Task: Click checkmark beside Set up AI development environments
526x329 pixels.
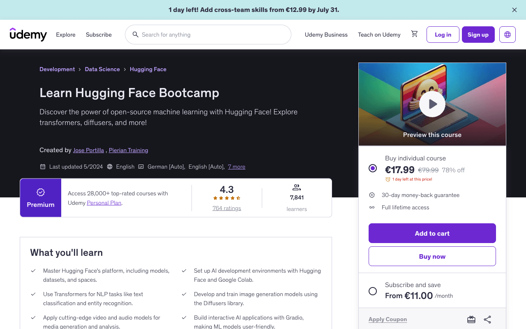Action: [x=184, y=271]
